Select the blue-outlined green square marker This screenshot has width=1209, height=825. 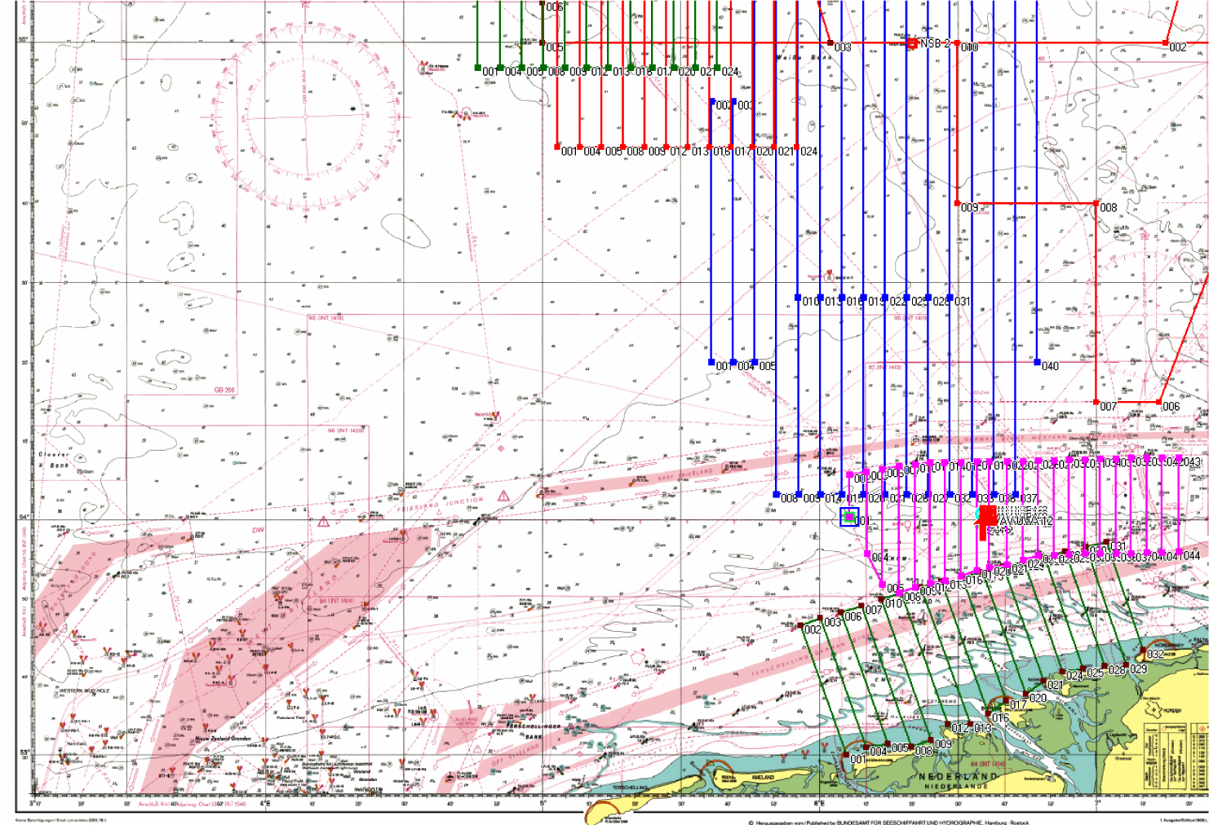click(x=849, y=517)
